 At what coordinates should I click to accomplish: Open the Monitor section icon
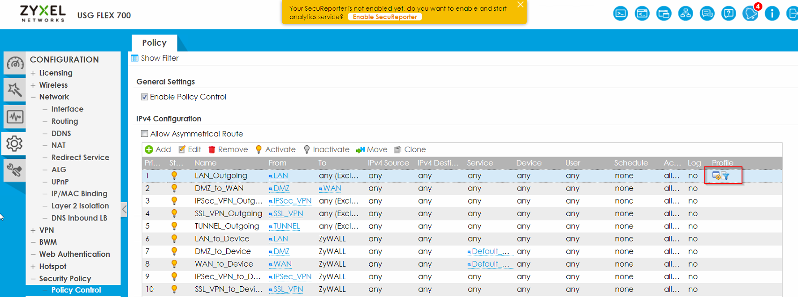[x=15, y=117]
